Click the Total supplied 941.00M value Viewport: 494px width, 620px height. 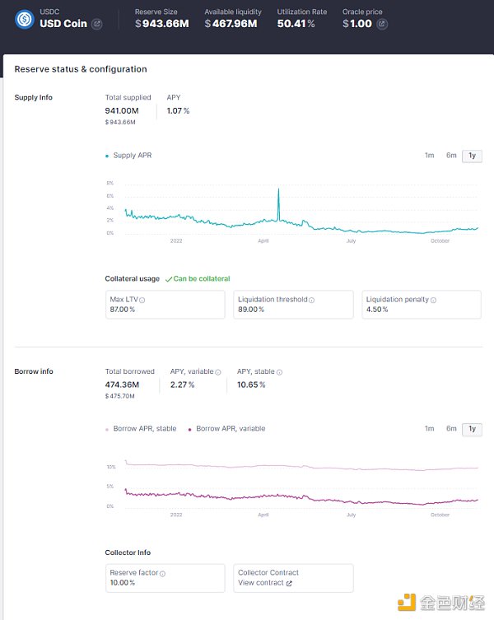(x=122, y=110)
